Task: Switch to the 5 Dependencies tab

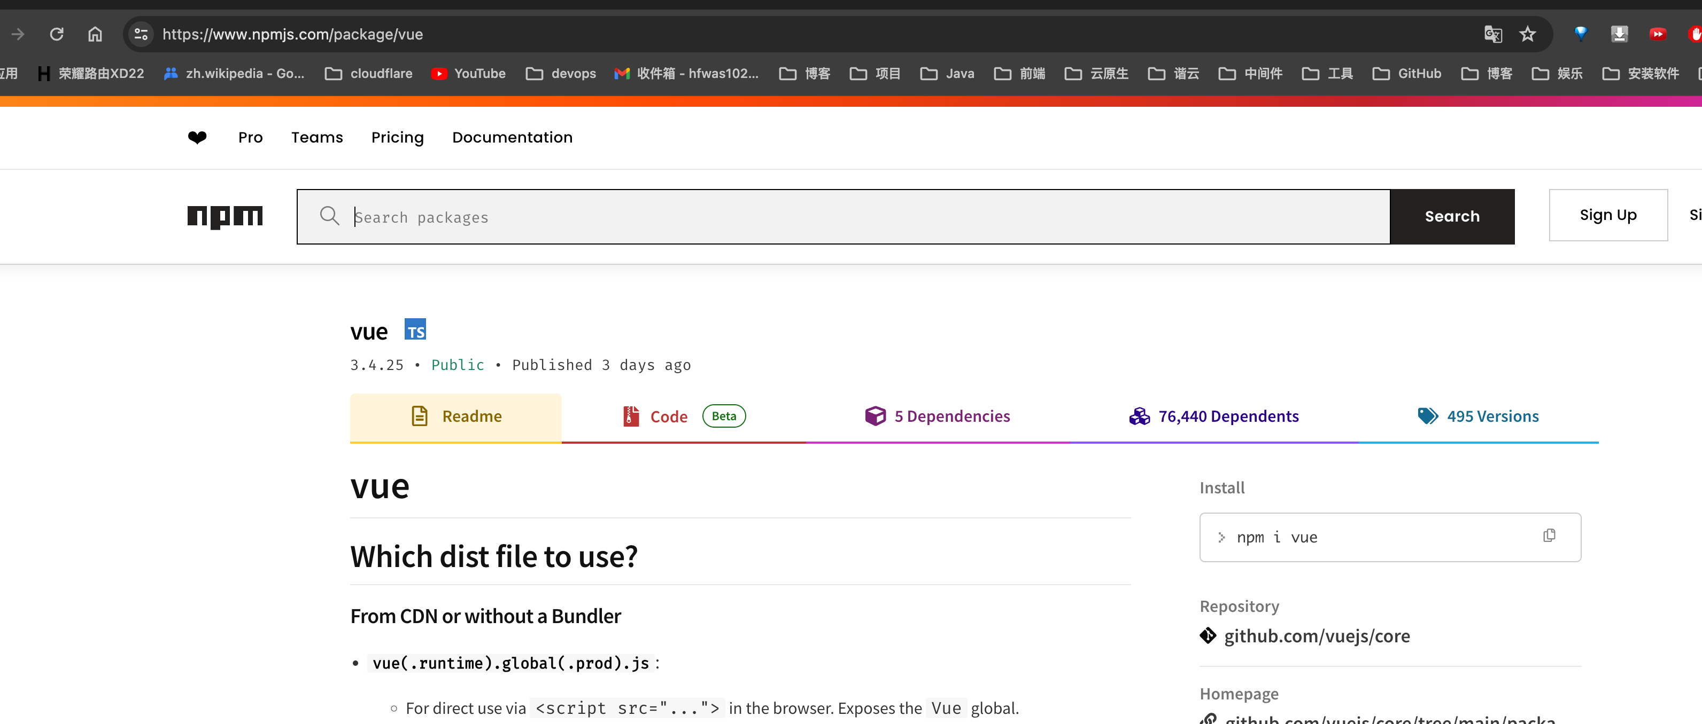Action: pos(938,416)
